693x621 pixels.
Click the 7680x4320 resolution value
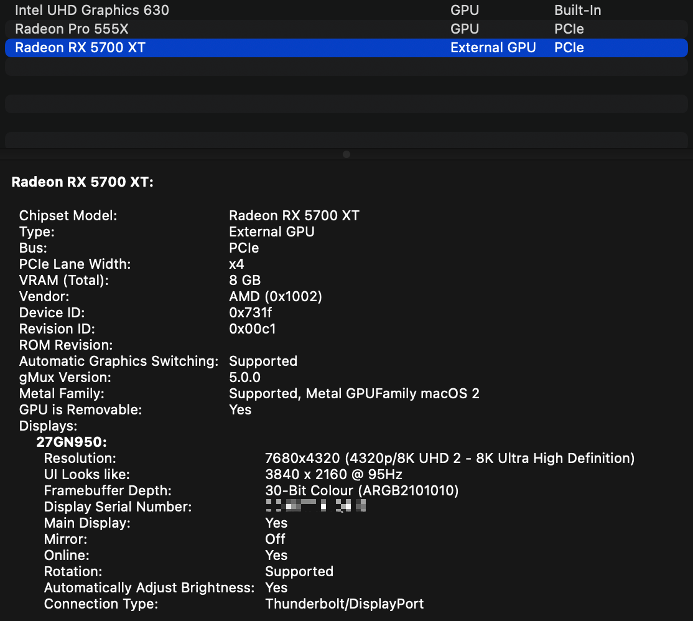(450, 459)
